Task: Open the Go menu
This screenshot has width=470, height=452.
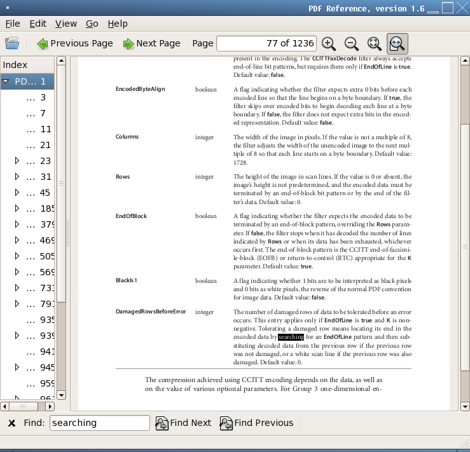Action: (x=92, y=24)
